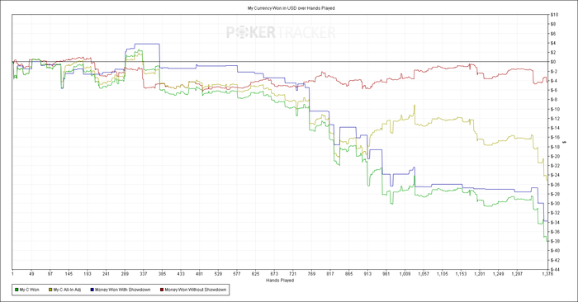Click the 865 tick on the x-axis
Viewport: 578px width, 302px height.
(348, 274)
